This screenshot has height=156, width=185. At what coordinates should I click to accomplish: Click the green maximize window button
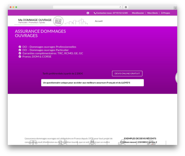[x=16, y=7]
